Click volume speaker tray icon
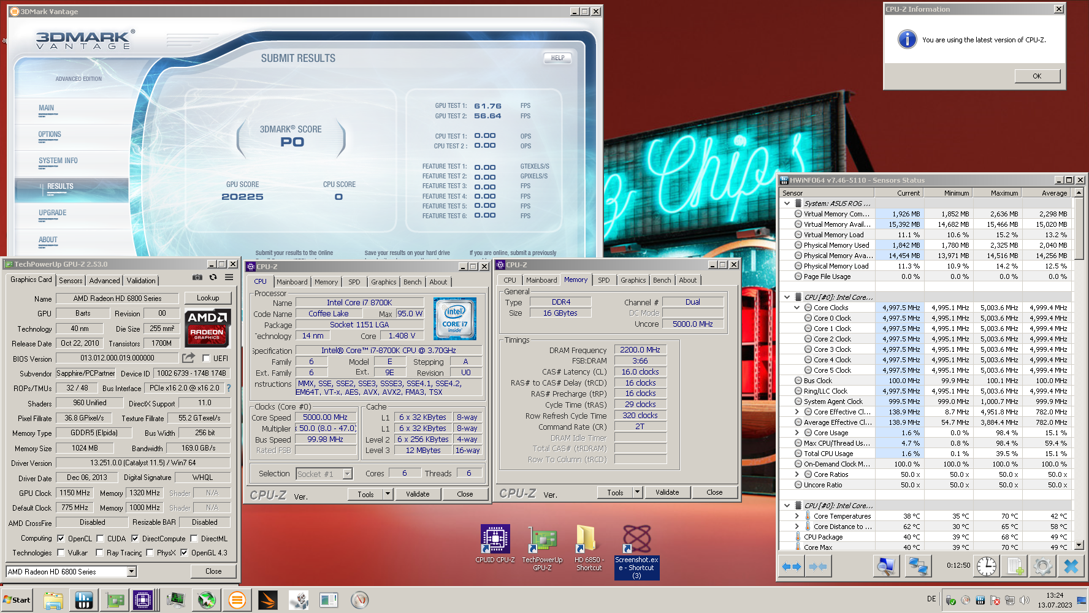 1024,600
